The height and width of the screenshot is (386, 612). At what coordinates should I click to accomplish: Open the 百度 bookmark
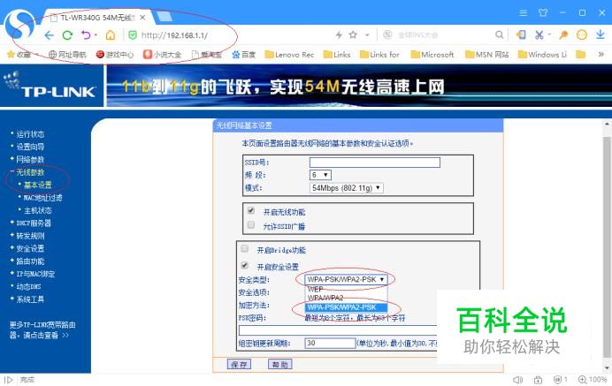point(243,55)
